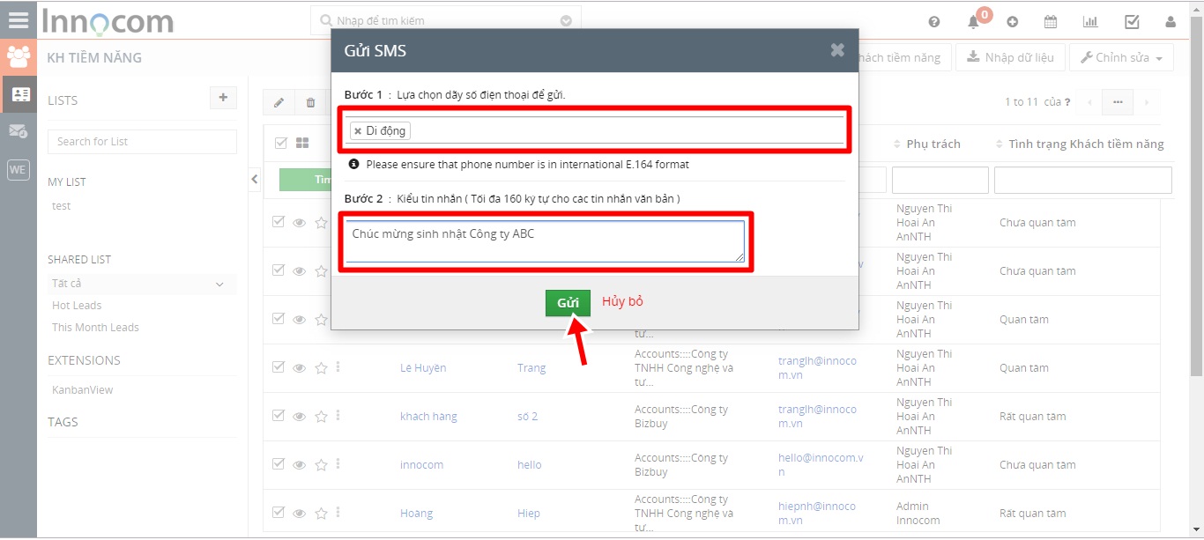
Task: Send the SMS with Gửi button
Action: (x=568, y=302)
